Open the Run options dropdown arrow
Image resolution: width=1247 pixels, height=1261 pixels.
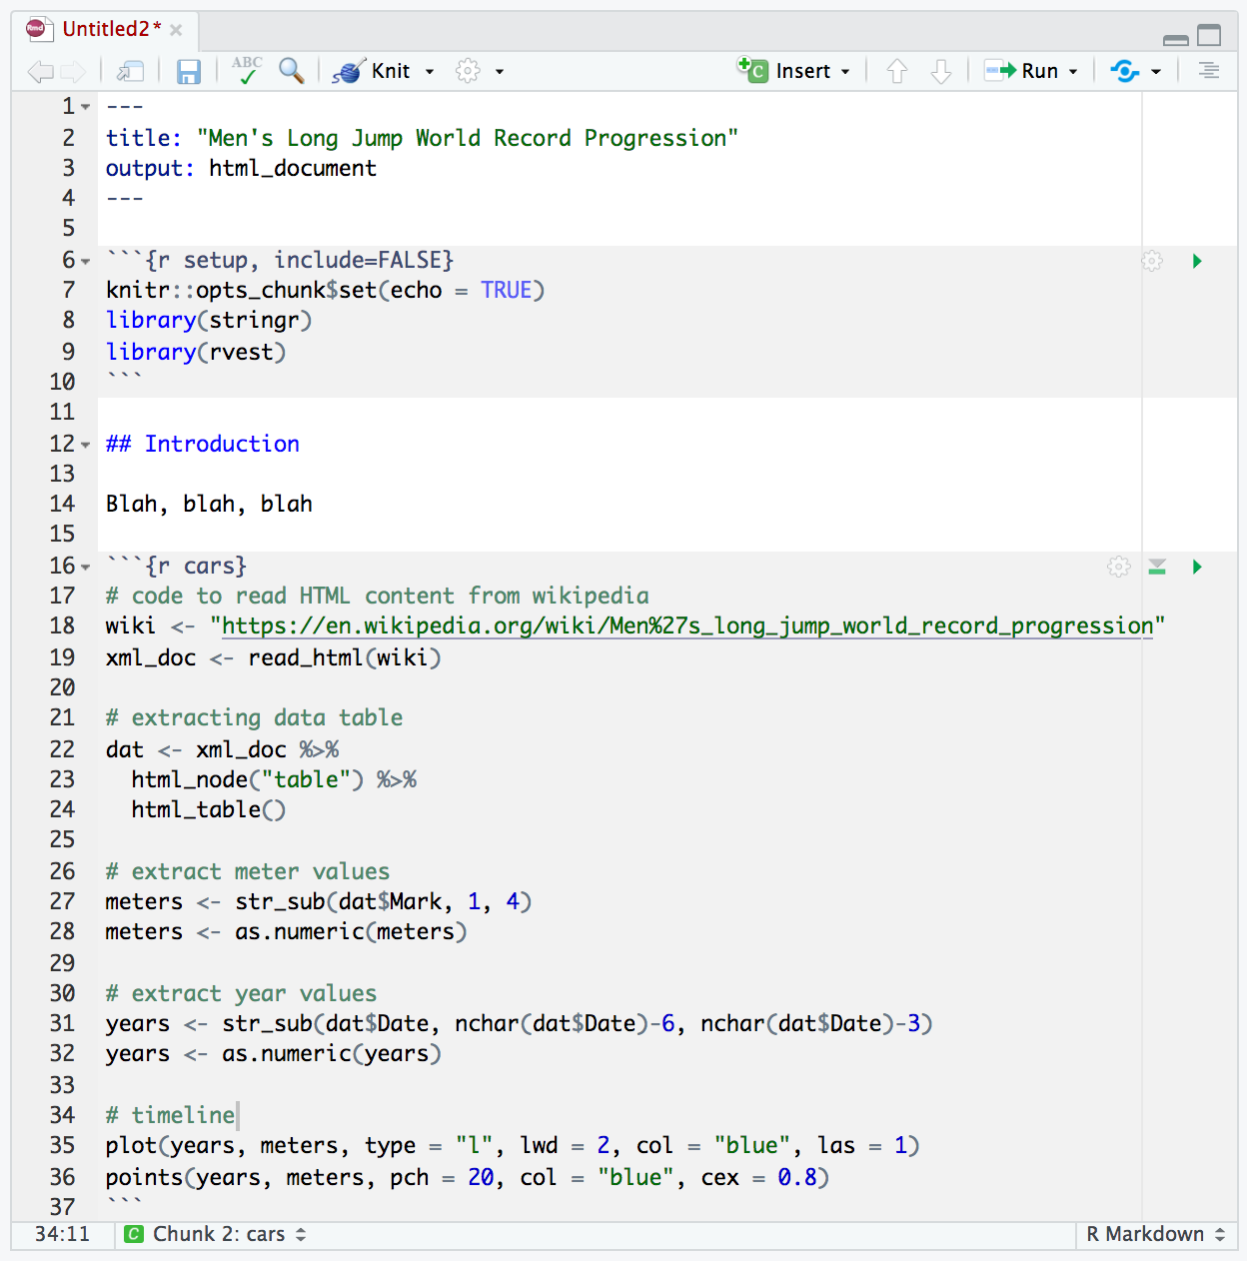click(x=1073, y=72)
